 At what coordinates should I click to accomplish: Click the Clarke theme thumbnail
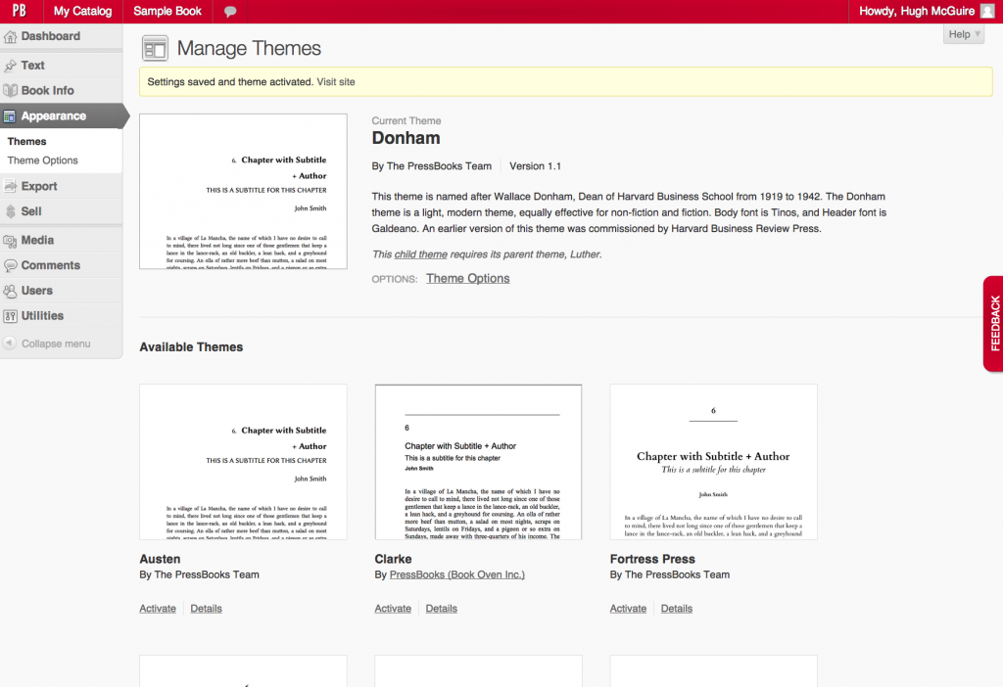pyautogui.click(x=478, y=462)
